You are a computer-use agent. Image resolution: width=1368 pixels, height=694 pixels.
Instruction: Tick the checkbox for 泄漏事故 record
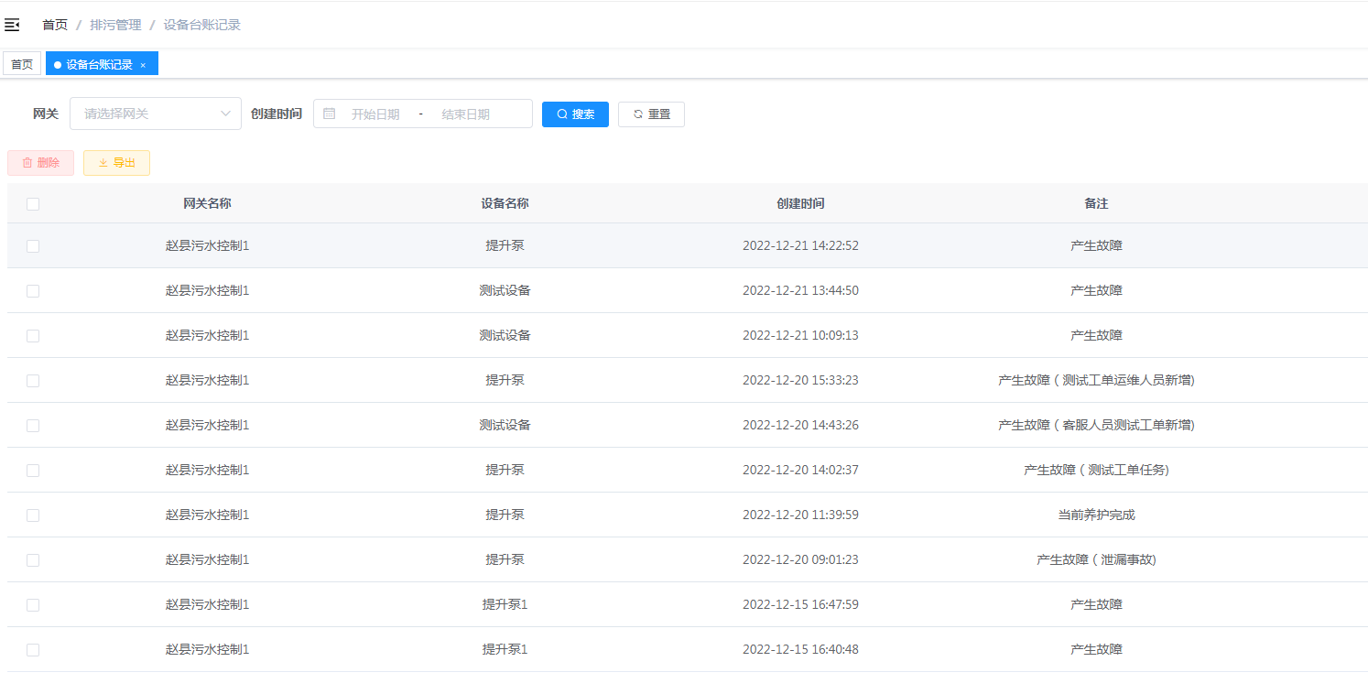click(x=33, y=560)
